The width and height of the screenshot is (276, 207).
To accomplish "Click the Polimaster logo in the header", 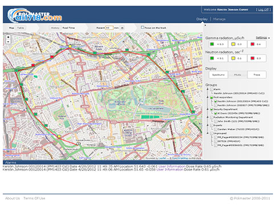I will [35, 15].
